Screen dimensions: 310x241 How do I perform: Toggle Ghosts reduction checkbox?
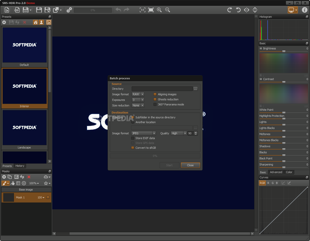155,99
